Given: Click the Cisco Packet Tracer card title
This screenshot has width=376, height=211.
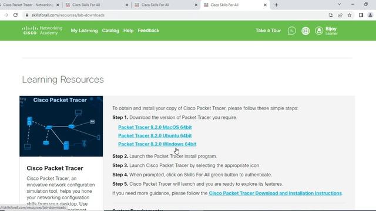Looking at the screenshot, I should tap(55, 168).
